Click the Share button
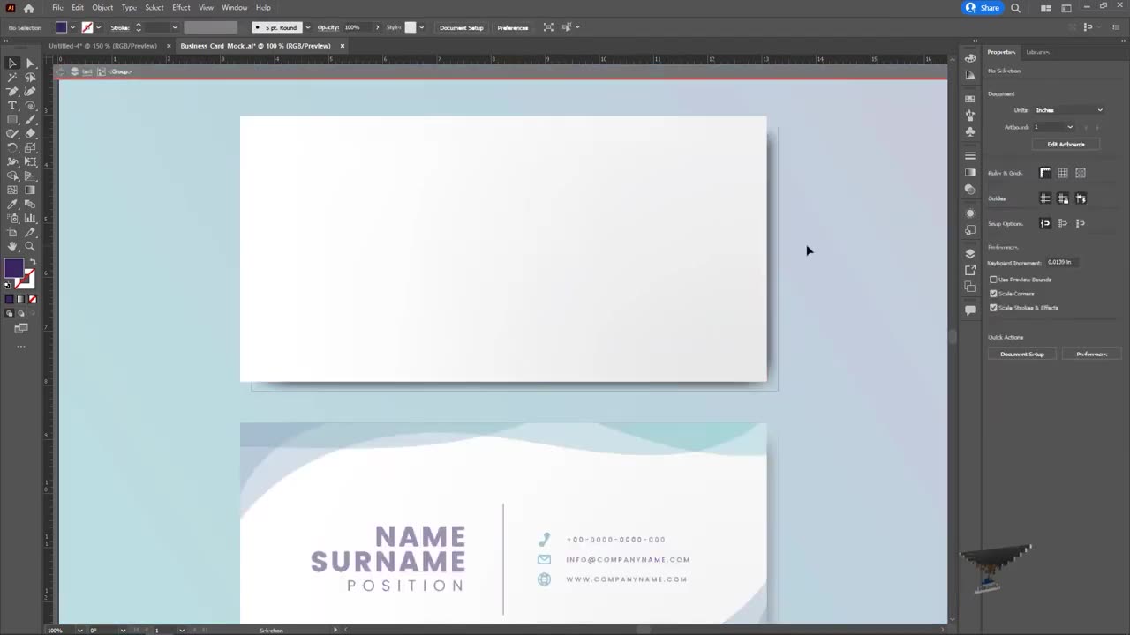 click(983, 8)
